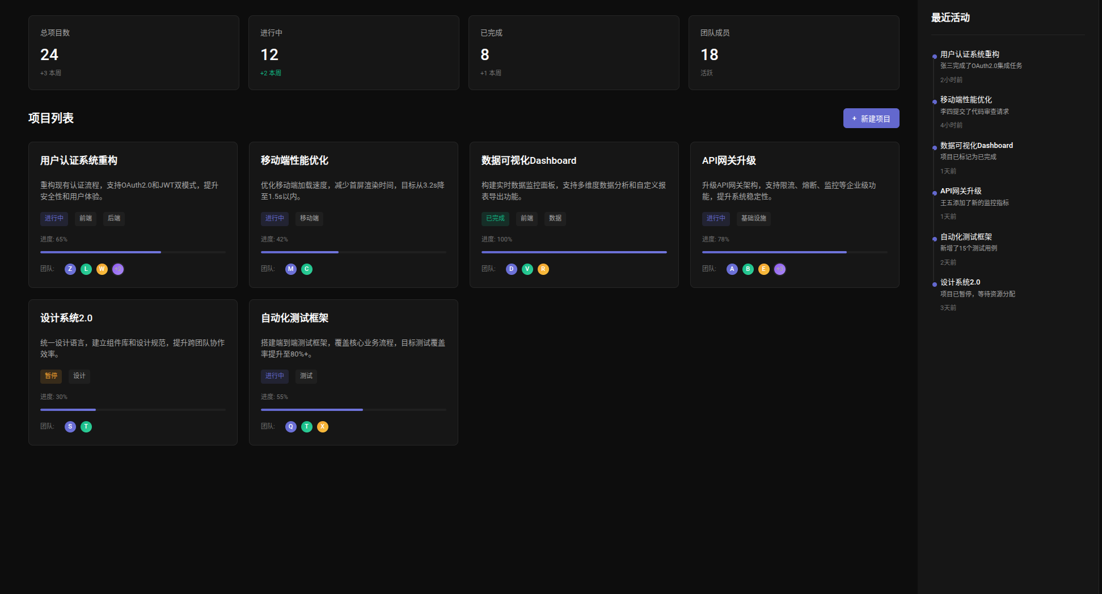Open 设计系统2.0 activity in 最近活动
The width and height of the screenshot is (1102, 594).
(x=960, y=282)
